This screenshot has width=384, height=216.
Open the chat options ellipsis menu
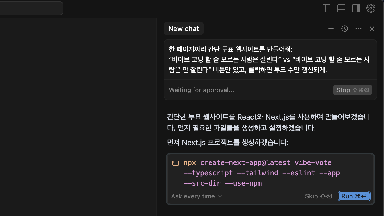(x=358, y=28)
